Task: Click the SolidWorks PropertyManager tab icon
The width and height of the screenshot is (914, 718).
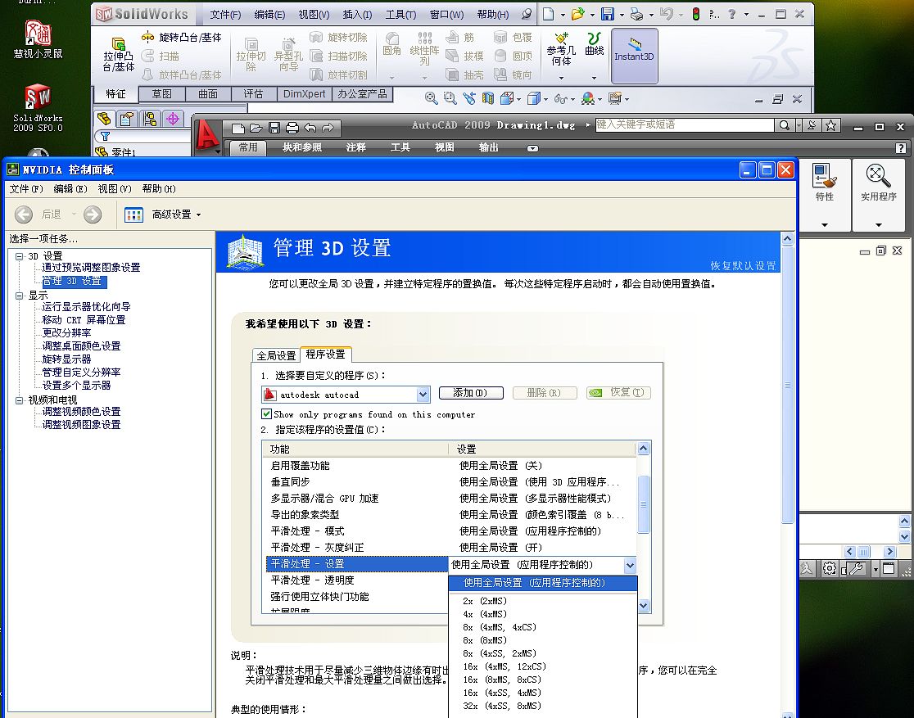Action: click(126, 119)
